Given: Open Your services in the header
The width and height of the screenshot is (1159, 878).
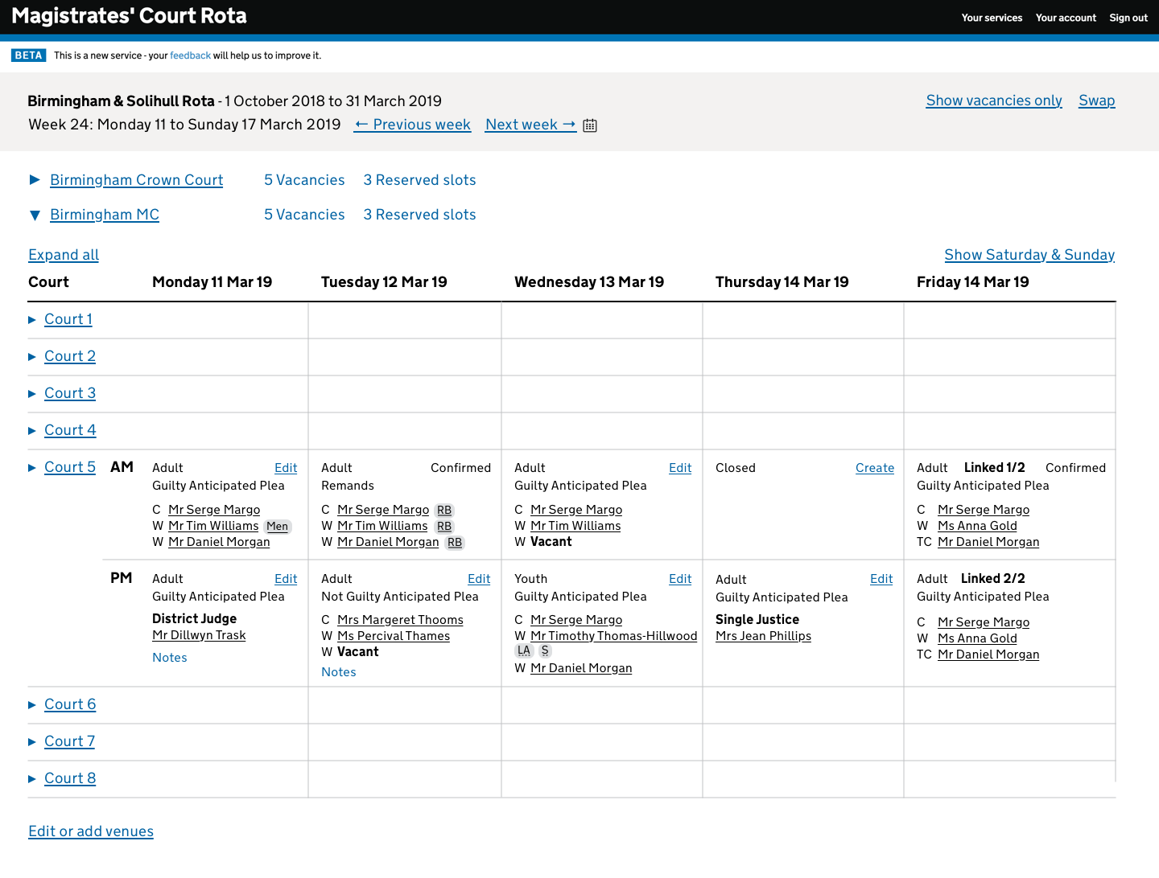Looking at the screenshot, I should pyautogui.click(x=992, y=18).
